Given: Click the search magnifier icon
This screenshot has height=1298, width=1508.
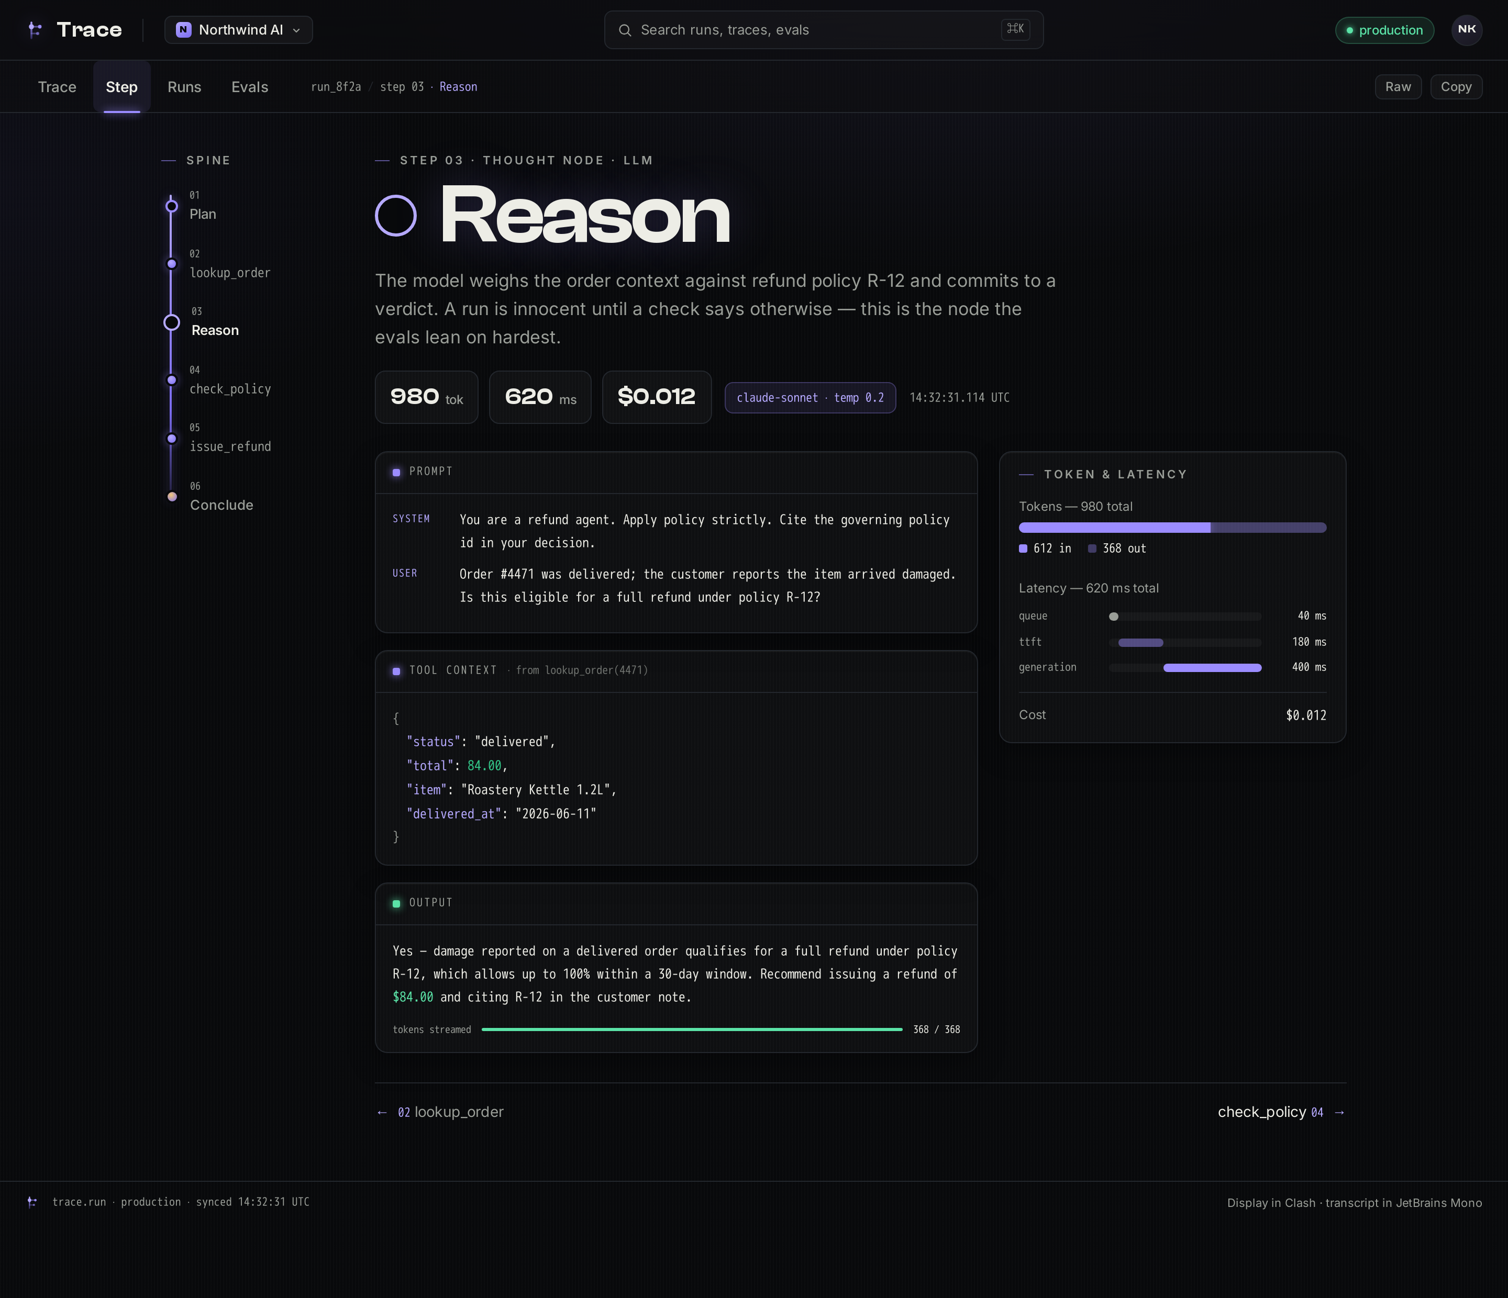Looking at the screenshot, I should pos(625,30).
